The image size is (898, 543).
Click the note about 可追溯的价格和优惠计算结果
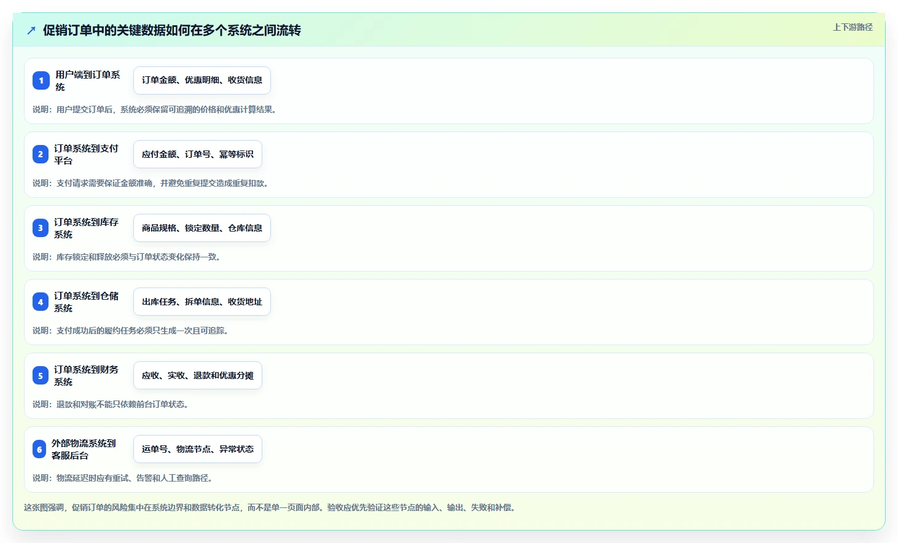point(156,109)
